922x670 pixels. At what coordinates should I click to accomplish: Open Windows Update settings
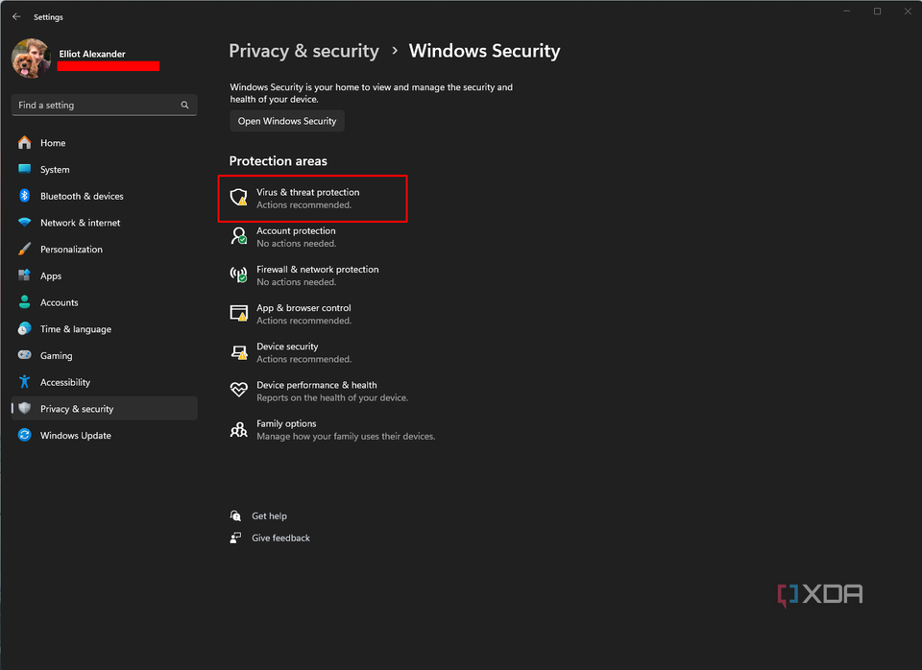click(x=104, y=436)
